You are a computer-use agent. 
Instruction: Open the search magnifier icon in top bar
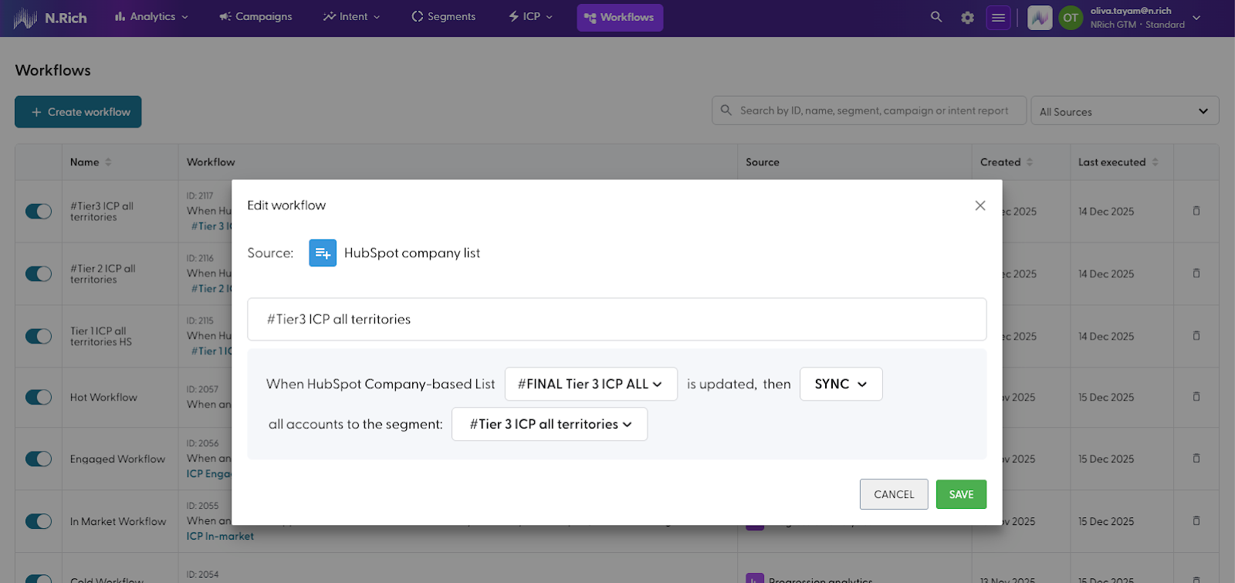click(936, 17)
